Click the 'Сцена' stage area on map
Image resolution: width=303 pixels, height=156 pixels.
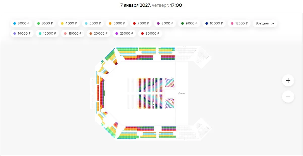(182, 93)
